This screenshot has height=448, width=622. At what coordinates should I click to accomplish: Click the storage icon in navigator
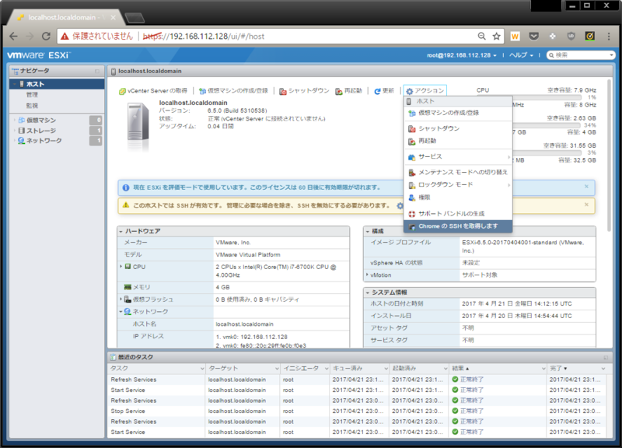[22, 130]
